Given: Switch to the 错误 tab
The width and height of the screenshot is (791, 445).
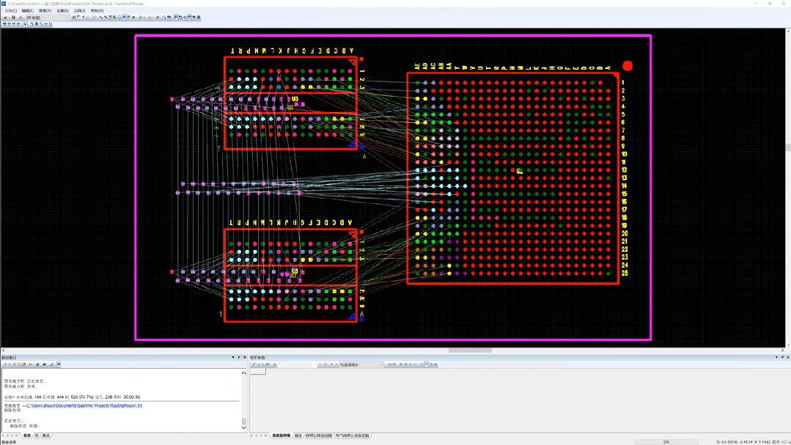Looking at the screenshot, I should [x=298, y=435].
